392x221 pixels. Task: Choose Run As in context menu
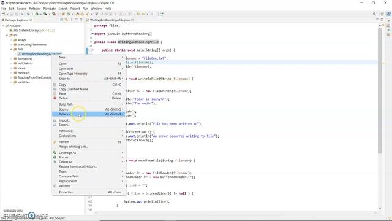[x=88, y=157]
